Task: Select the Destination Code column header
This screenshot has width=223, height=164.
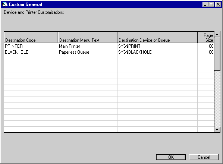Action: [x=31, y=37]
